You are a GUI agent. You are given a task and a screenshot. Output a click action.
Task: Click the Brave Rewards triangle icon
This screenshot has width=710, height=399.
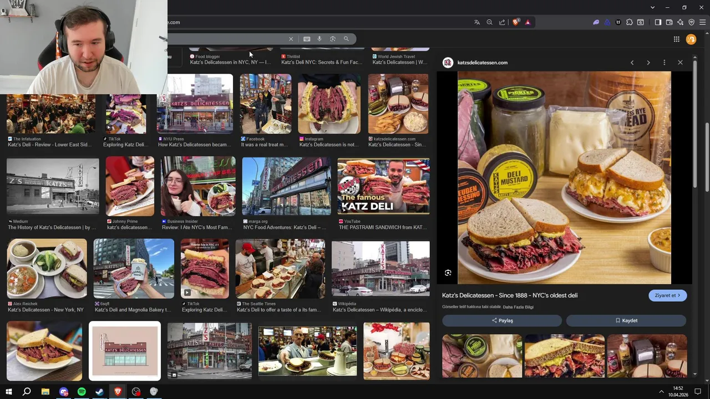(528, 22)
